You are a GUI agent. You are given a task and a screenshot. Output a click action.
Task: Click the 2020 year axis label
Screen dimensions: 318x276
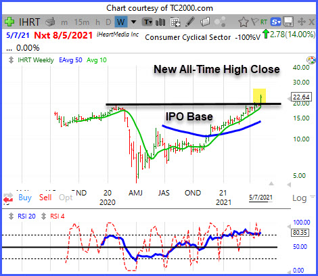pyautogui.click(x=108, y=202)
